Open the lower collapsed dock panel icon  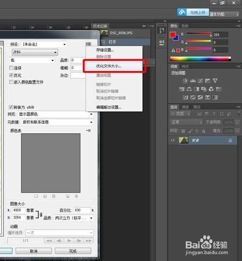coord(162,42)
